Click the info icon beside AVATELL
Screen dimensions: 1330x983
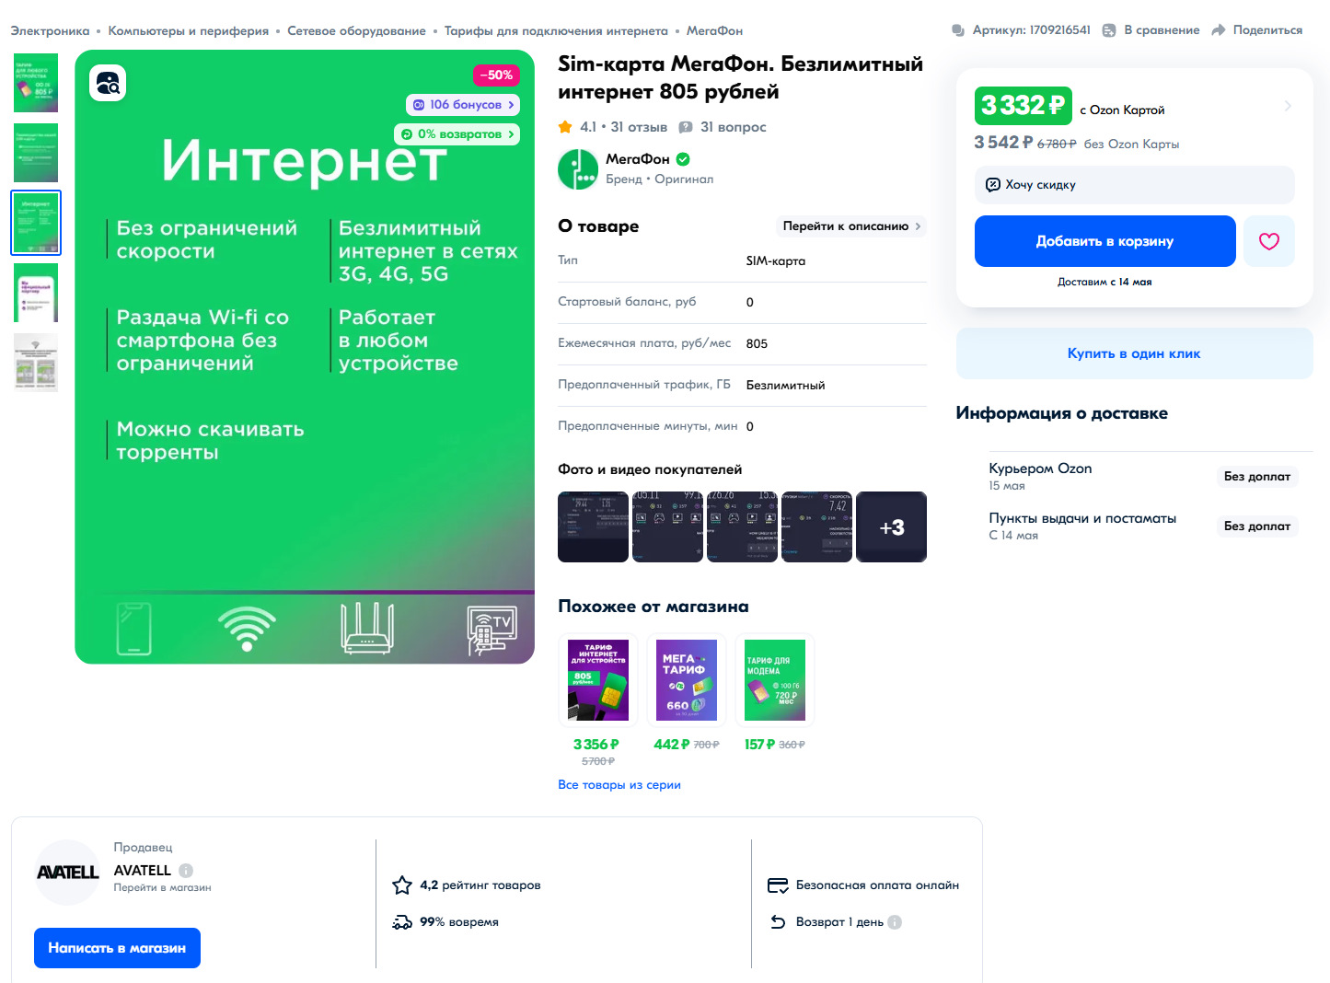click(186, 871)
